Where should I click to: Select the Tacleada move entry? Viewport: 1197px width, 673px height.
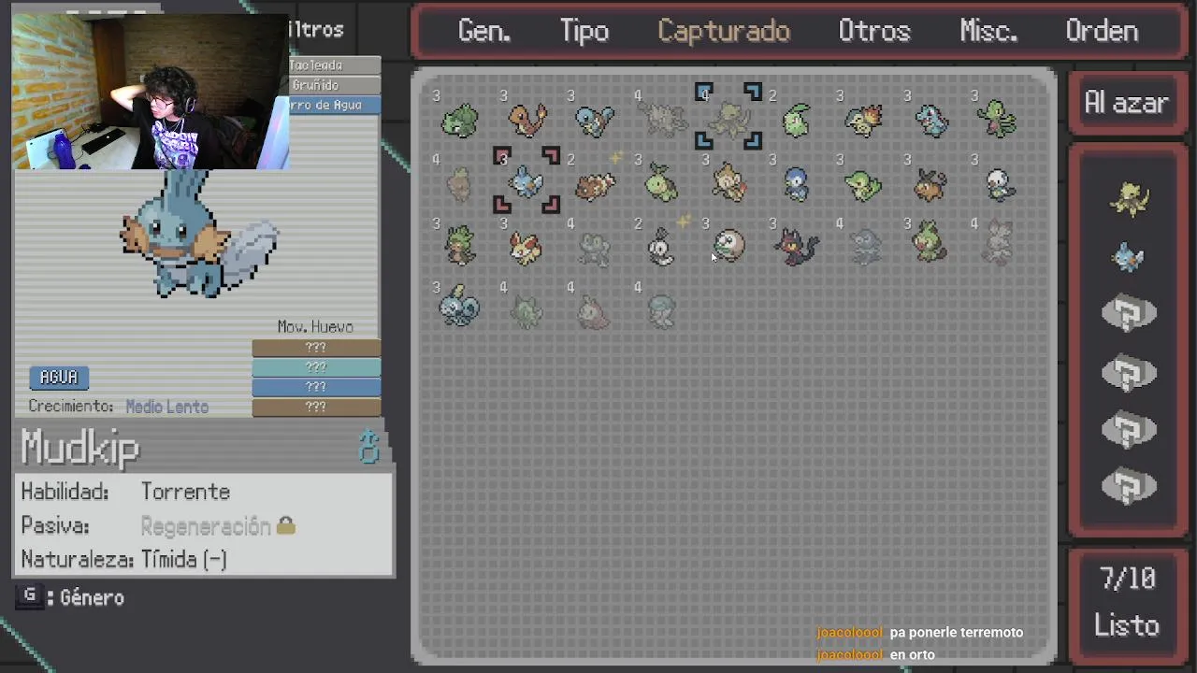(335, 65)
